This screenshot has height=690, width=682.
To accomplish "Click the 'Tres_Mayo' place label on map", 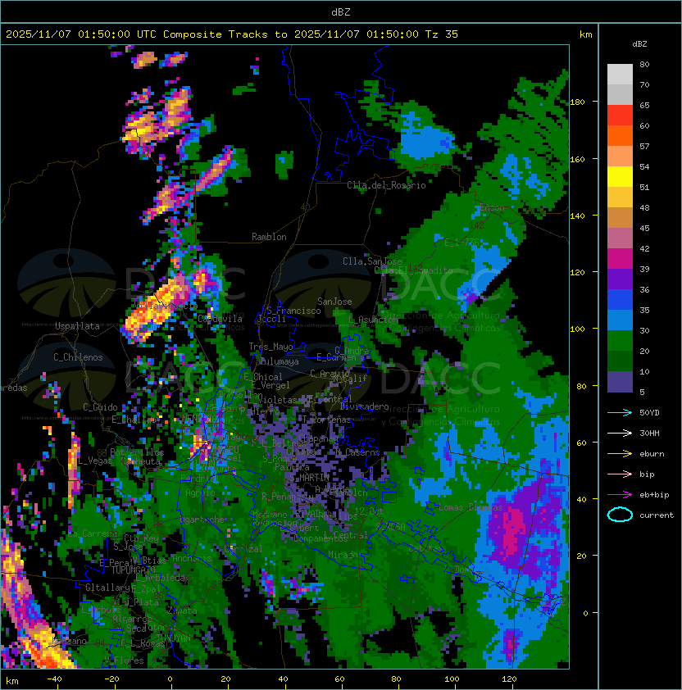I will [x=271, y=347].
